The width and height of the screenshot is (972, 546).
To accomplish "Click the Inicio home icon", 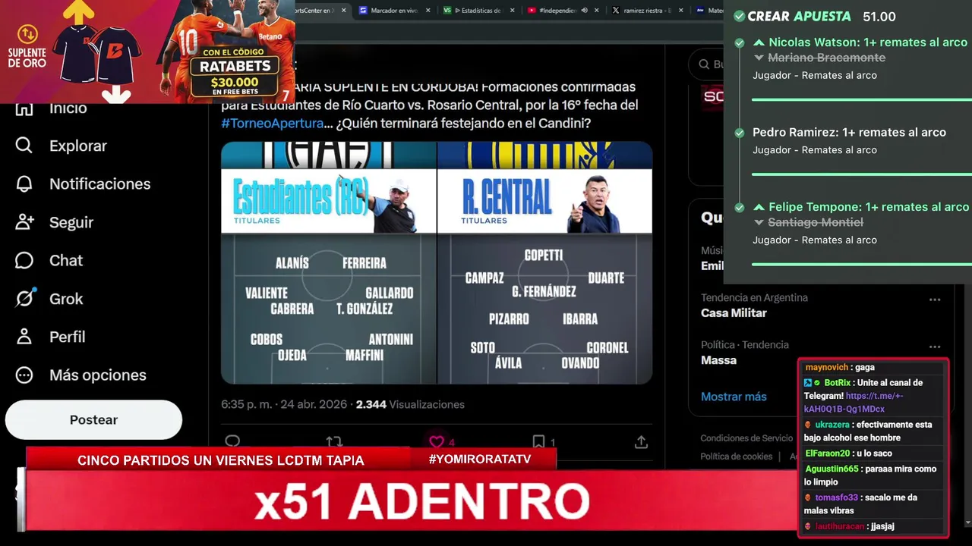I will [24, 108].
